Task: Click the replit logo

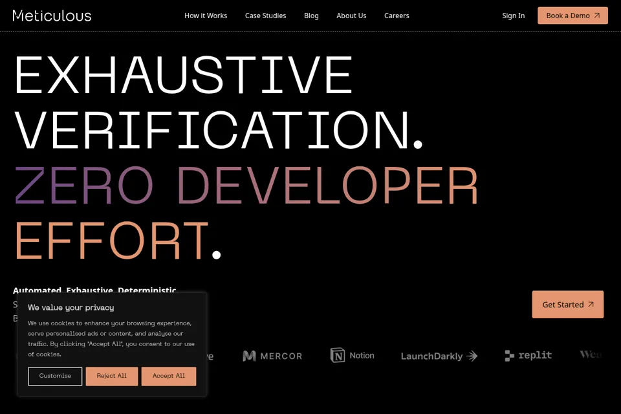Action: (528, 355)
